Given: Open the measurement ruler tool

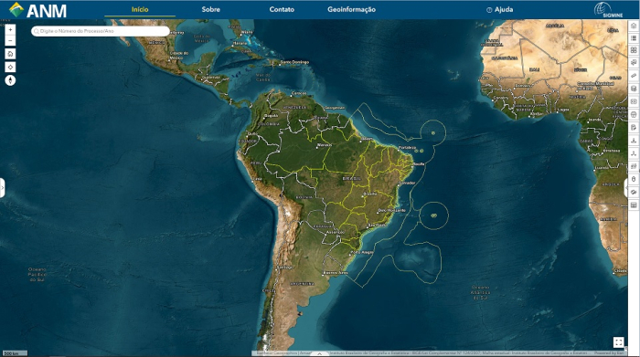Looking at the screenshot, I should click(634, 76).
